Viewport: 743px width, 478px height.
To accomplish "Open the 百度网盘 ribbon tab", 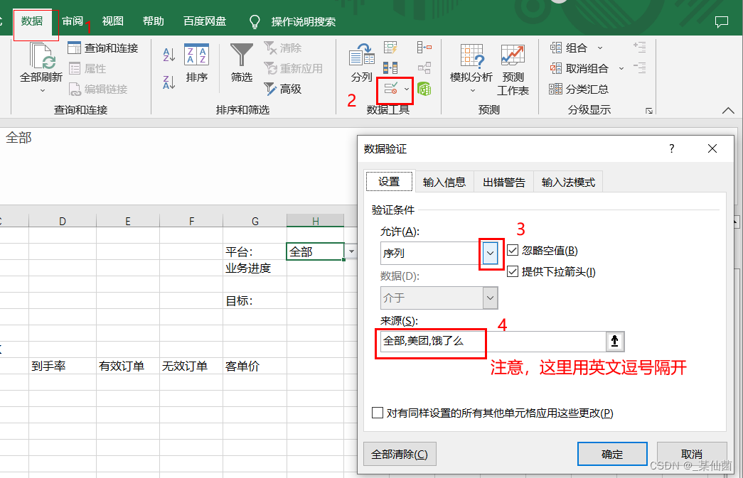I will [205, 21].
